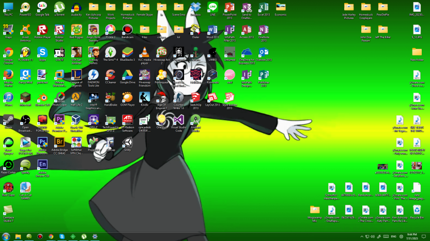The height and width of the screenshot is (241, 430).
Task: Launch Blender from the desktop
Action: [42, 97]
